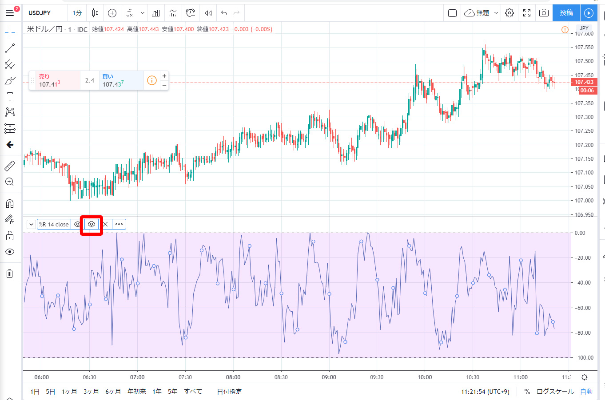The image size is (605, 400).
Task: Toggle lock all drawing tools
Action: 10,236
